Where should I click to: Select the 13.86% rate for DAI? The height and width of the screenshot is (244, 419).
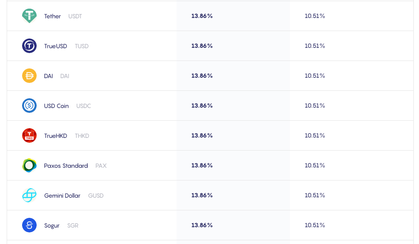(202, 76)
